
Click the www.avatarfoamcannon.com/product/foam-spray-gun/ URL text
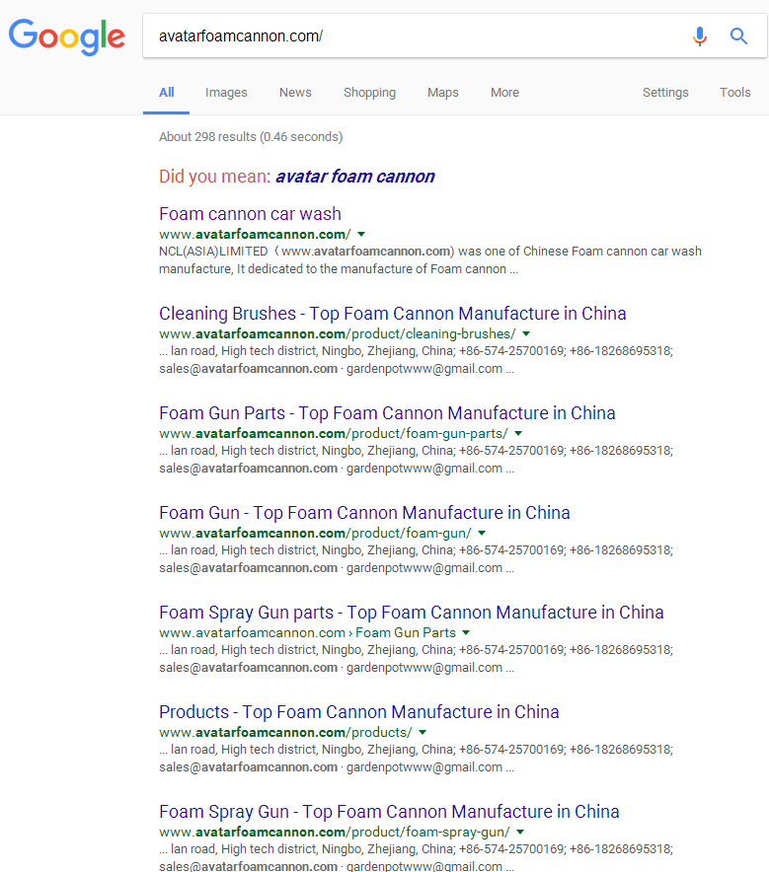click(335, 832)
